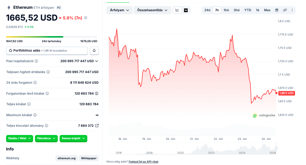Click the #2 rank badge
306x165 pixels.
pos(59,8)
